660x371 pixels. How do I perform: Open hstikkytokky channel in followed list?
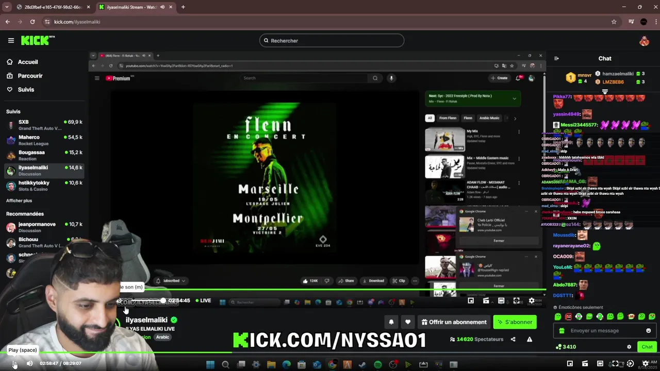(x=44, y=185)
